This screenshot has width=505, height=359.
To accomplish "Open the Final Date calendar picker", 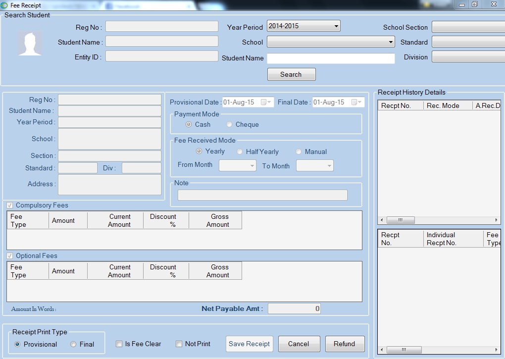I will (x=357, y=102).
